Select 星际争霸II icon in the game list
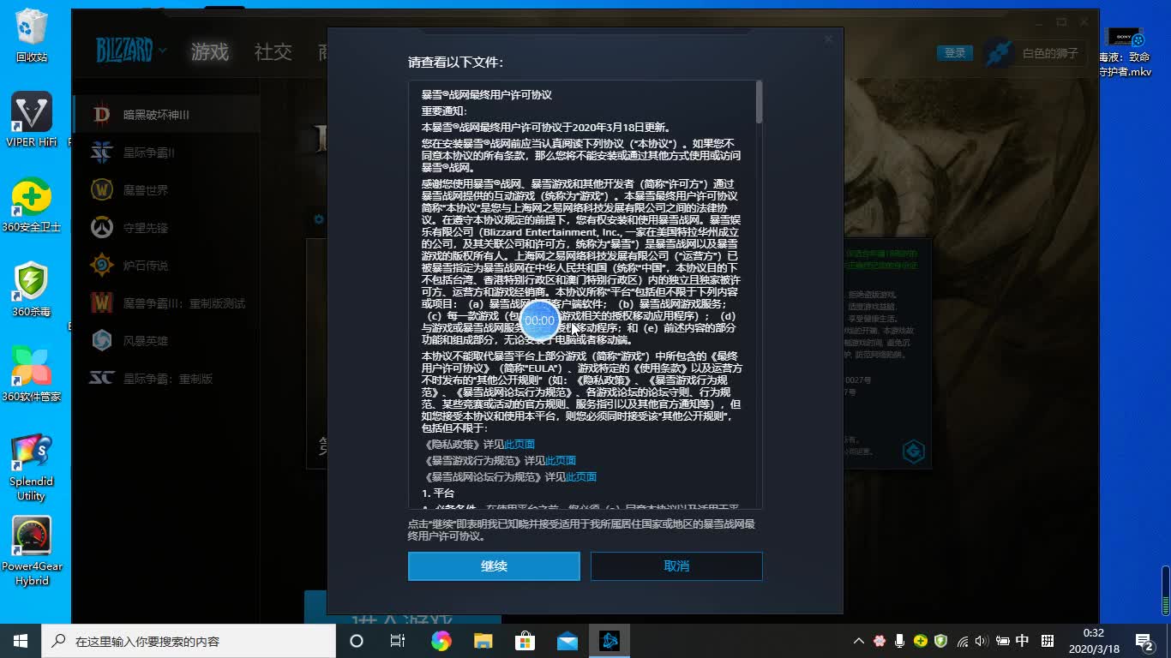1171x658 pixels. (102, 153)
